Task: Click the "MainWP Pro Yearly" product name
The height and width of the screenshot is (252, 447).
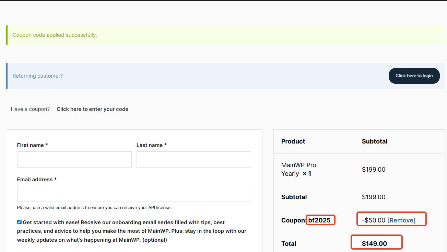Action: 299,169
